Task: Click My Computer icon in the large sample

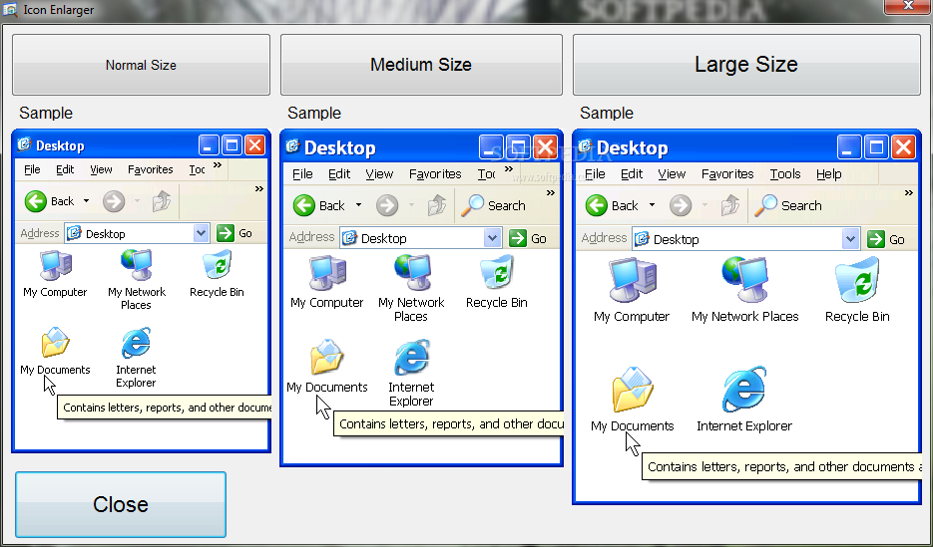Action: [632, 280]
